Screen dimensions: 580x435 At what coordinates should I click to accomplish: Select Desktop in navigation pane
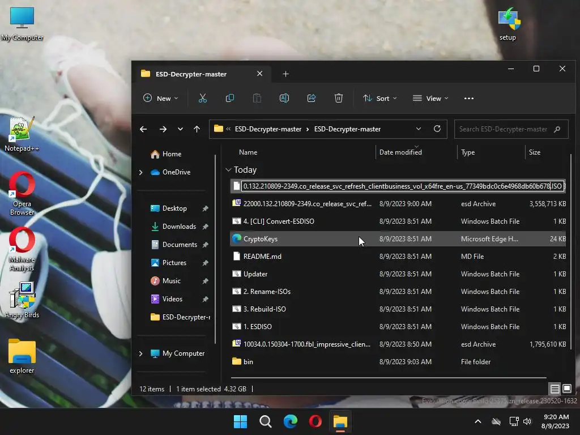[174, 208]
